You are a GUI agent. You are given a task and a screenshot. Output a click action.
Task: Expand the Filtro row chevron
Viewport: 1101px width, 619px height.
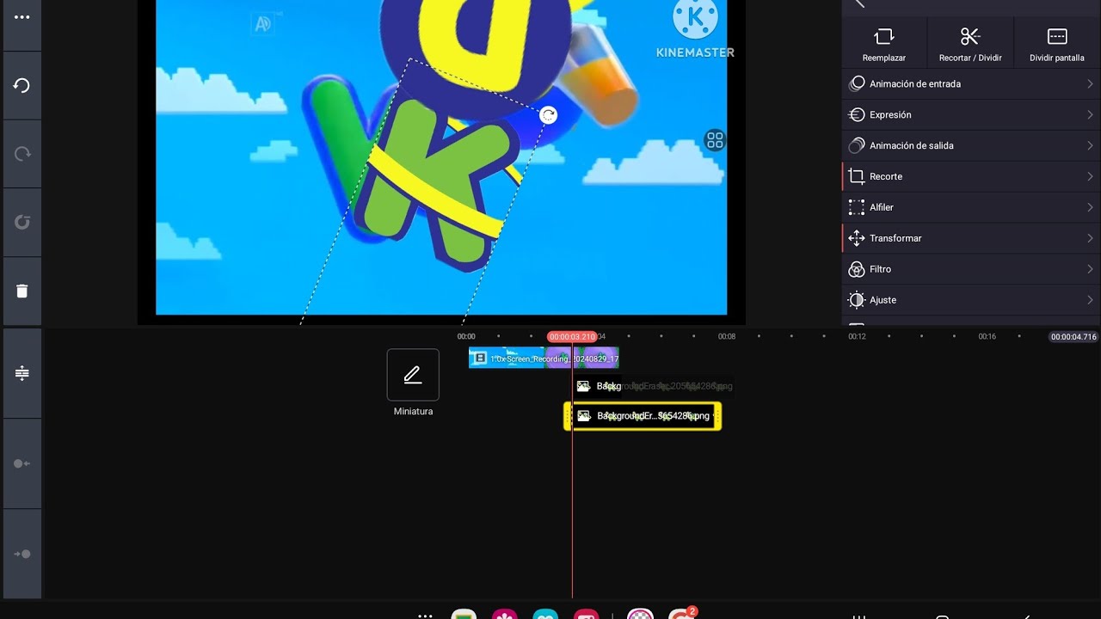[x=1090, y=269]
